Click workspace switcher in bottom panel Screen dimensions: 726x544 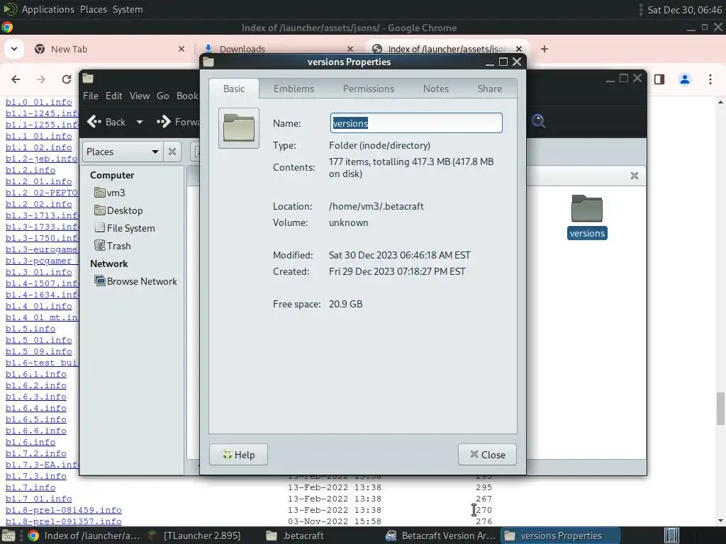[x=672, y=536]
